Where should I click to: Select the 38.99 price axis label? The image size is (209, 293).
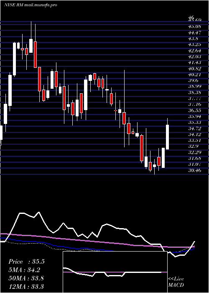(195, 87)
